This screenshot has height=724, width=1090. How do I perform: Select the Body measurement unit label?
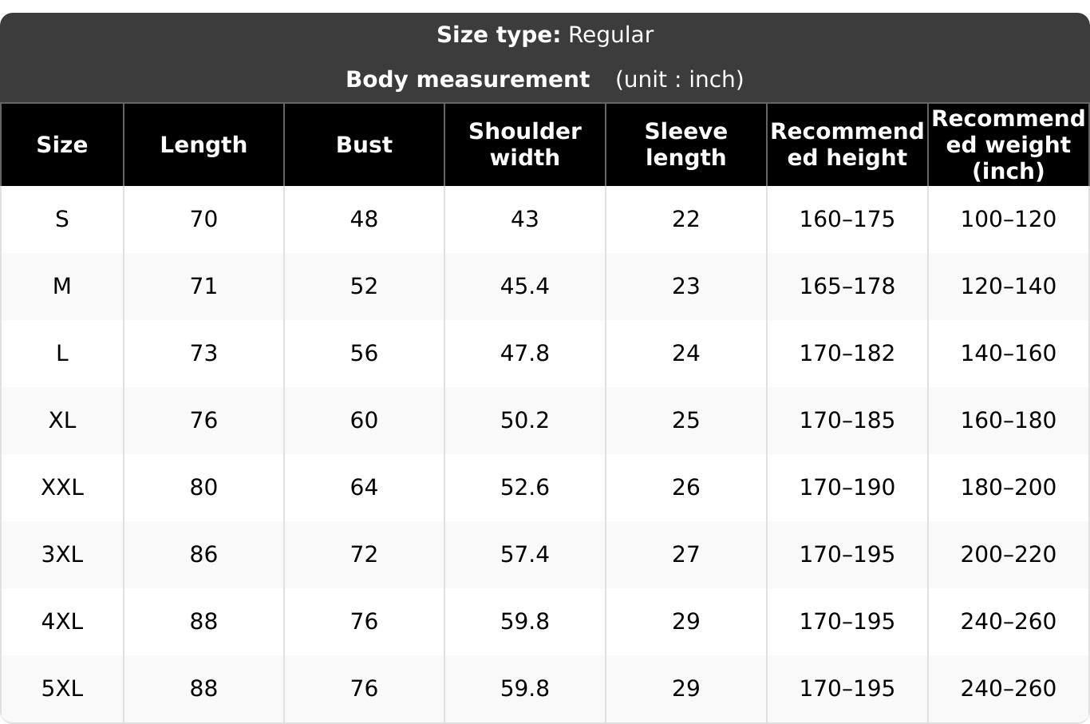[x=545, y=80]
